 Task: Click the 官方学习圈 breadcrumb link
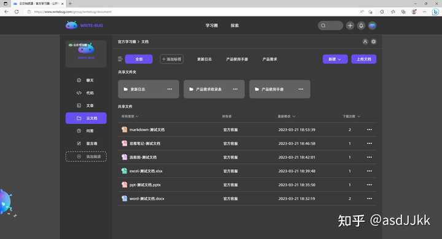coord(127,42)
